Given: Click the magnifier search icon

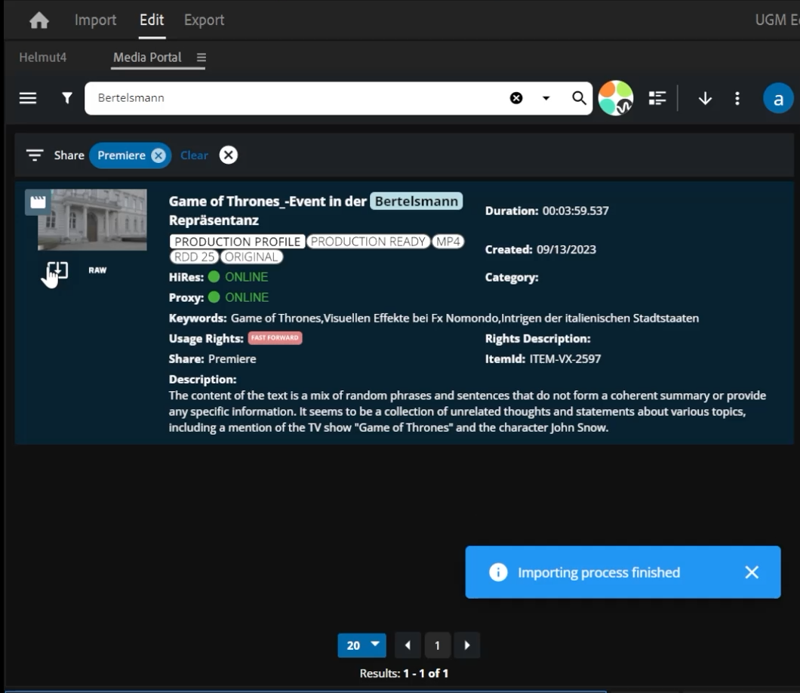Looking at the screenshot, I should [579, 98].
